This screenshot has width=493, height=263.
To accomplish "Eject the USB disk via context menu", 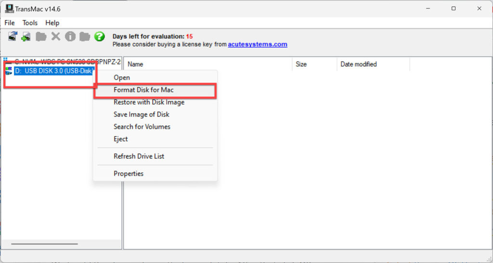I will [x=156, y=139].
